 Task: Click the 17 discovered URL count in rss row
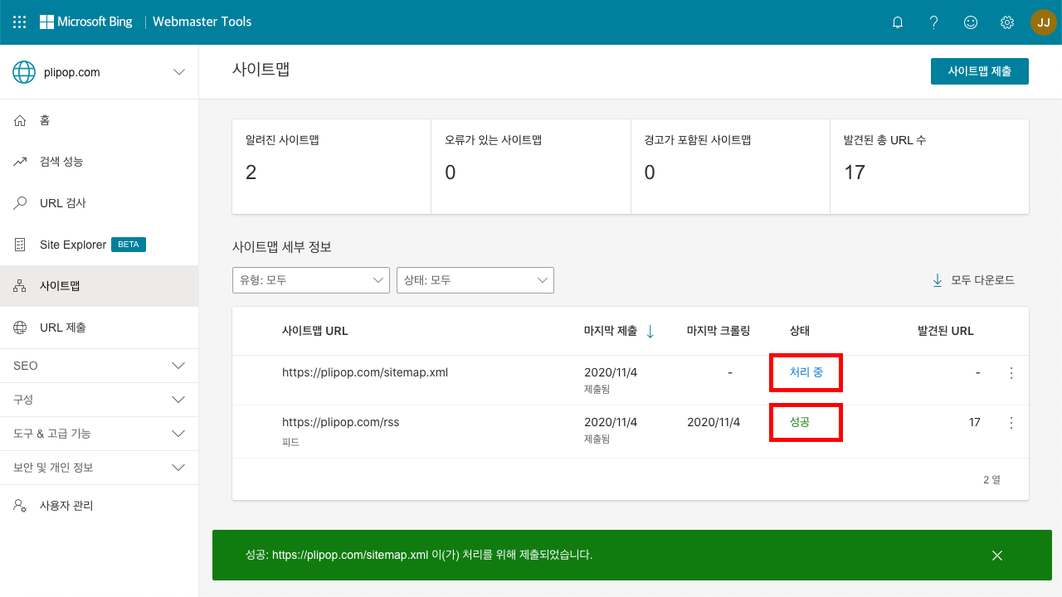975,423
